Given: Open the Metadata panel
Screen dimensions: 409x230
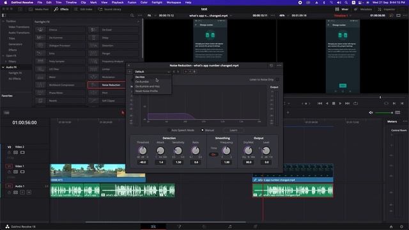Looking at the screenshot, I should click(x=363, y=9).
